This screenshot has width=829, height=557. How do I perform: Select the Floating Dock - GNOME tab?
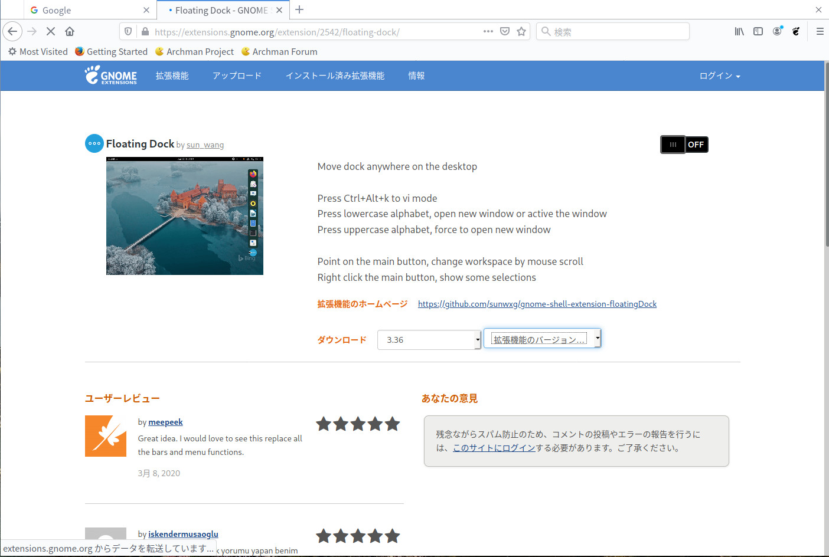(x=222, y=10)
